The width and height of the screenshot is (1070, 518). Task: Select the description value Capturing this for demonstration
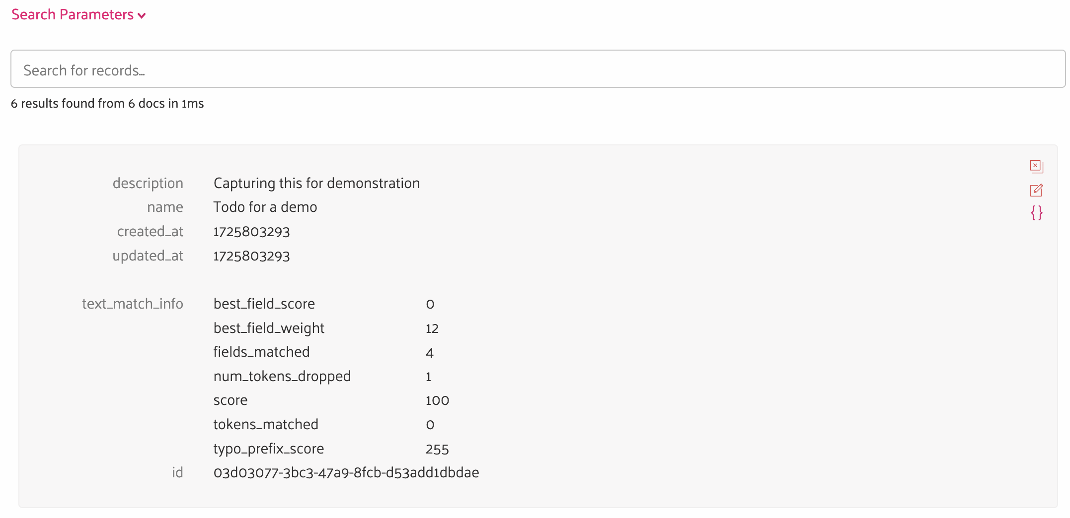pos(317,184)
